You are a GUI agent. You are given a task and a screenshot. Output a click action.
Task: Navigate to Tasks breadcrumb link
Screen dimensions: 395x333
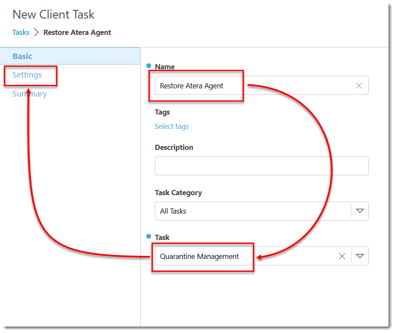point(21,32)
